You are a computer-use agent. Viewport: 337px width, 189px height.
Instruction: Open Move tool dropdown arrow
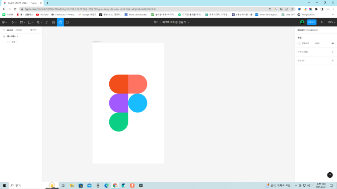click(16, 23)
